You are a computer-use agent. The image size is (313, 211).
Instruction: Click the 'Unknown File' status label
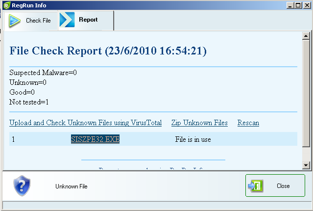[x=72, y=186]
